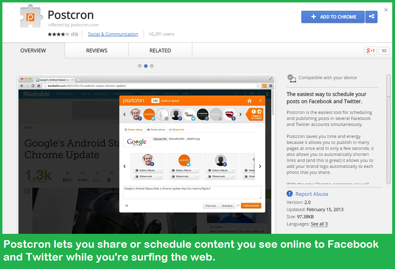The image size is (395, 269).
Task: Select the first screenshot carousel dot
Action: coord(140,66)
